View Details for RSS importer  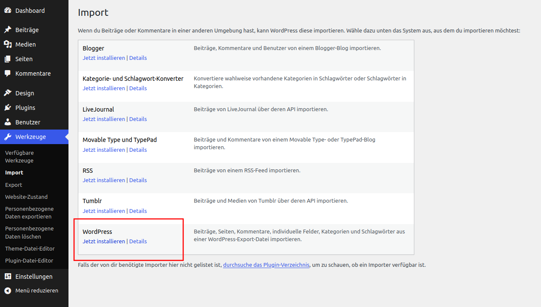(138, 180)
